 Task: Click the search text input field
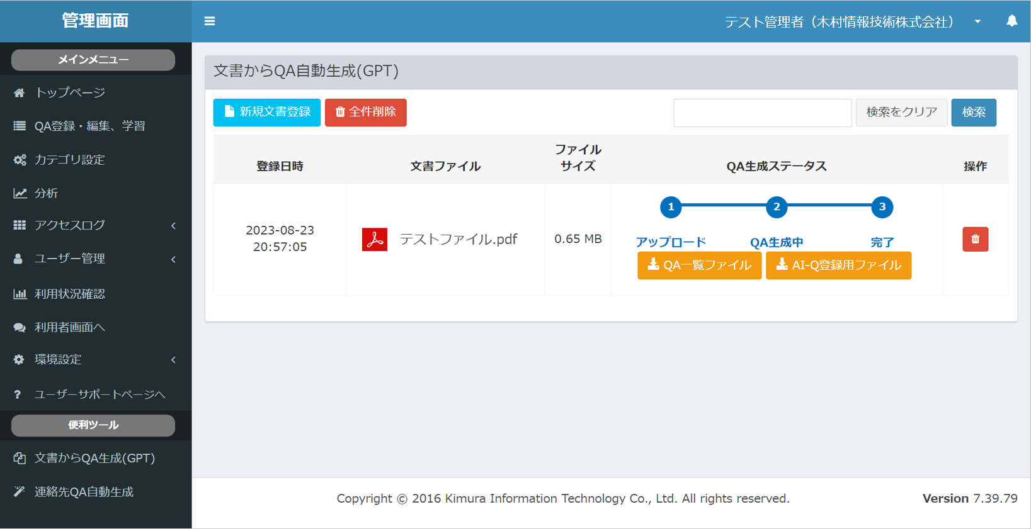[762, 113]
